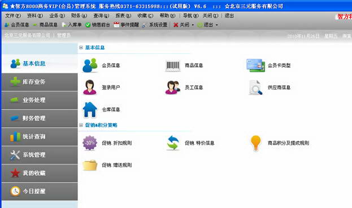Click 入库单 toolbar shortcut
The image size is (352, 208).
point(72,25)
